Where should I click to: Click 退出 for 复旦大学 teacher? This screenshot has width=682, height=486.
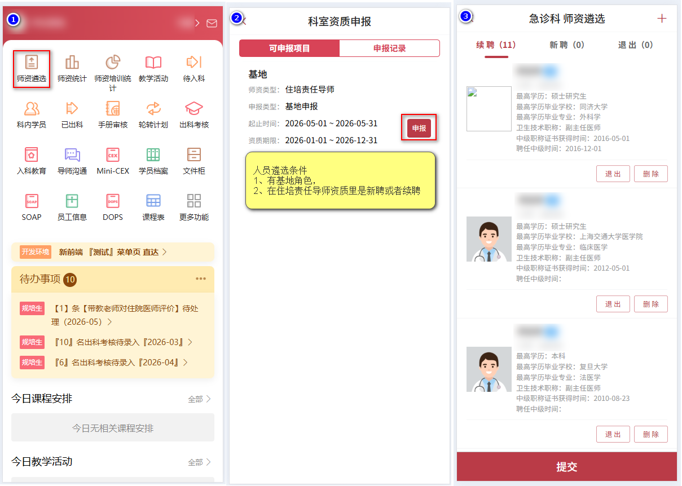pos(613,434)
